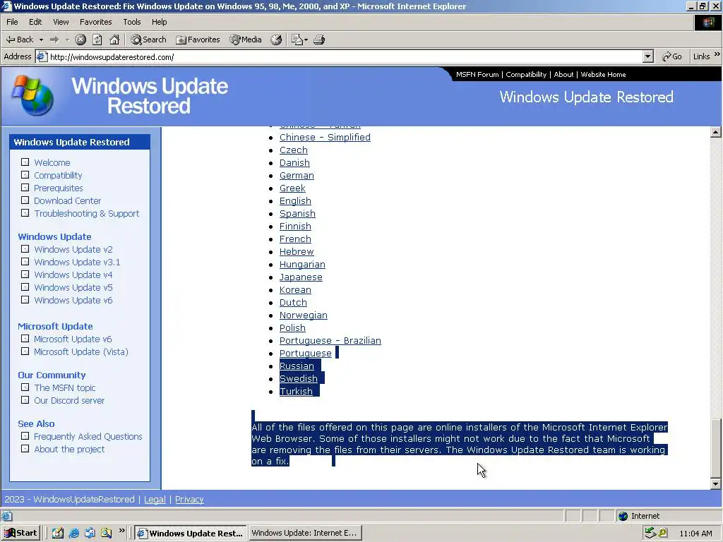
Task: Open the Tools menu
Action: pos(131,22)
